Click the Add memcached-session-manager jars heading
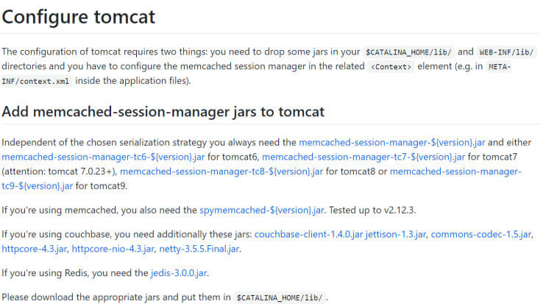 pos(163,112)
